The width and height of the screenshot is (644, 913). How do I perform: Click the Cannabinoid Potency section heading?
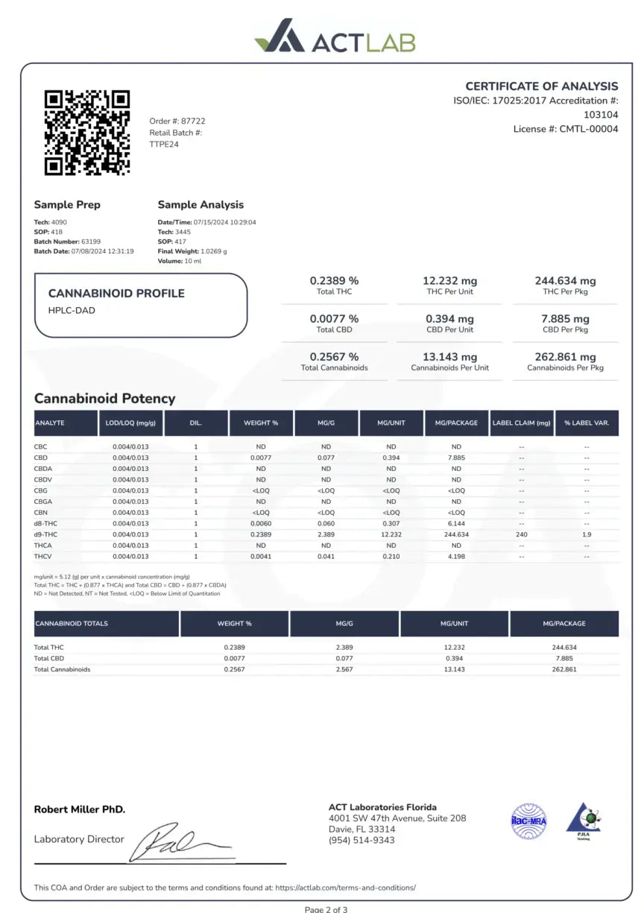click(x=105, y=399)
